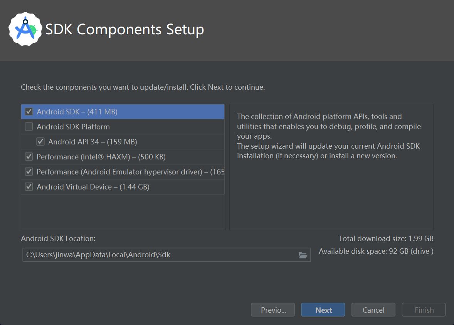Click the 'SDK Components Setup' title
The width and height of the screenshot is (454, 325).
pyautogui.click(x=124, y=30)
